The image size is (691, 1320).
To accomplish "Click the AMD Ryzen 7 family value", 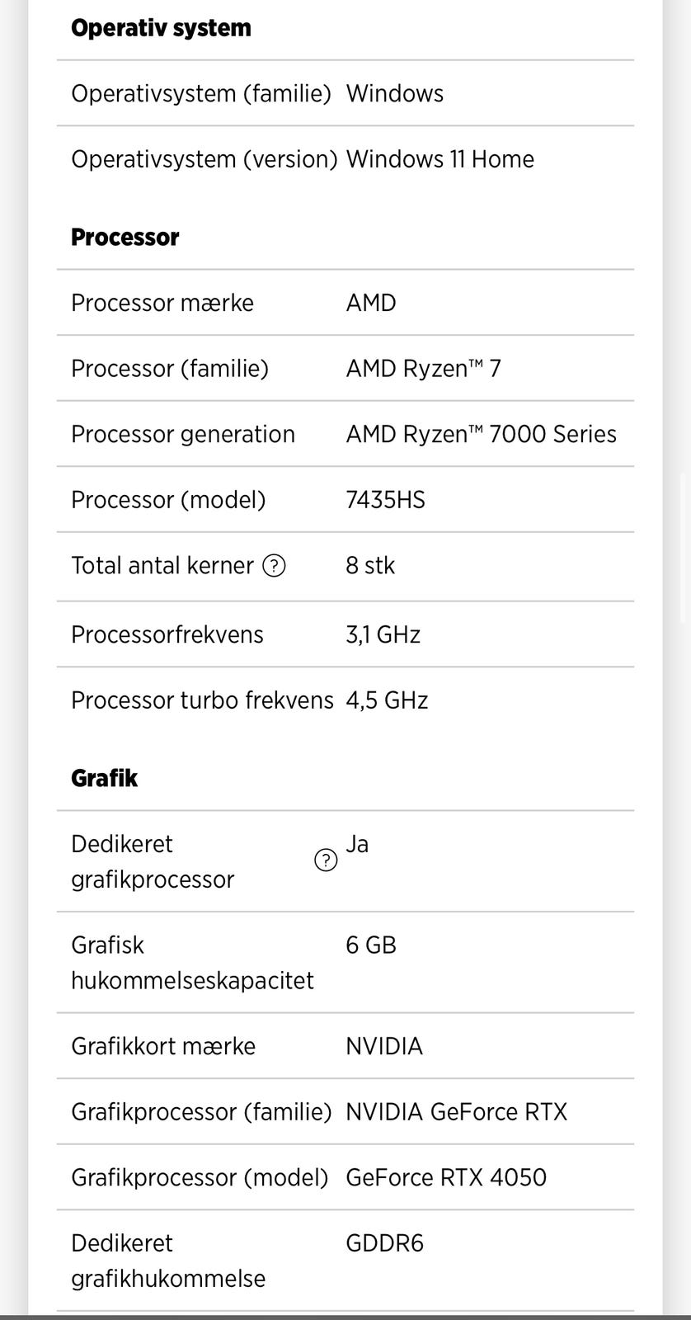I will pos(423,369).
